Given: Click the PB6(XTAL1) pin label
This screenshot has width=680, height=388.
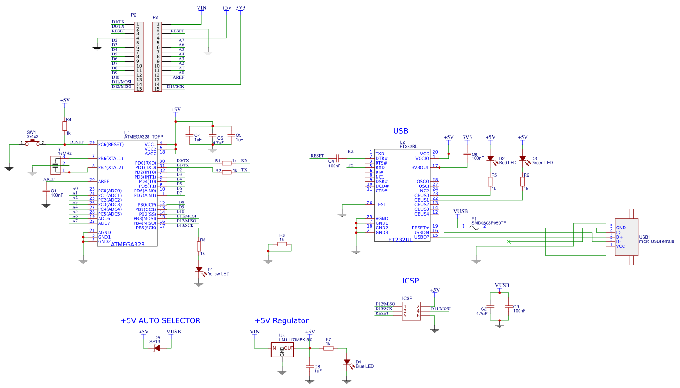Looking at the screenshot, I should [x=110, y=158].
